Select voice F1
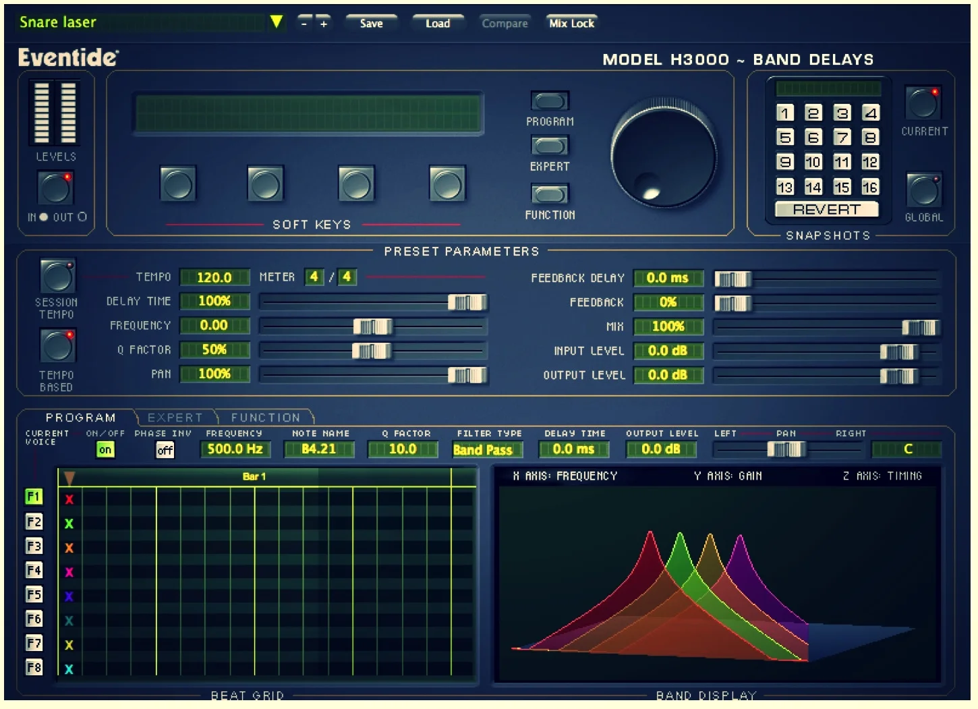This screenshot has width=978, height=709. point(34,497)
